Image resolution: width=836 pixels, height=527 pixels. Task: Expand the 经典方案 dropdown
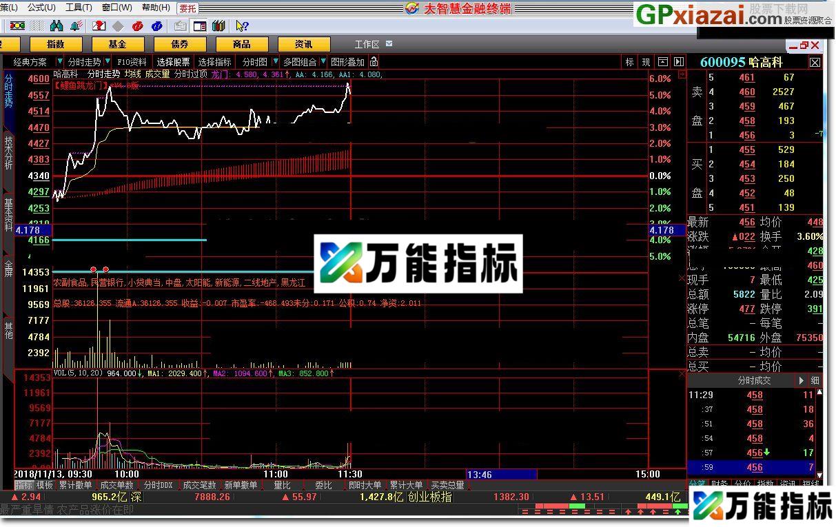(59, 61)
